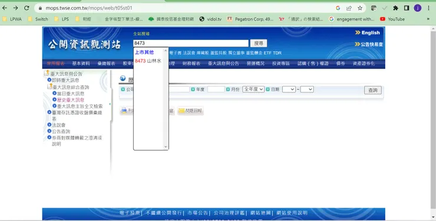This screenshot has height=221, width=436.
Task: Toggle the browser side panel icon
Action: click(x=407, y=8)
